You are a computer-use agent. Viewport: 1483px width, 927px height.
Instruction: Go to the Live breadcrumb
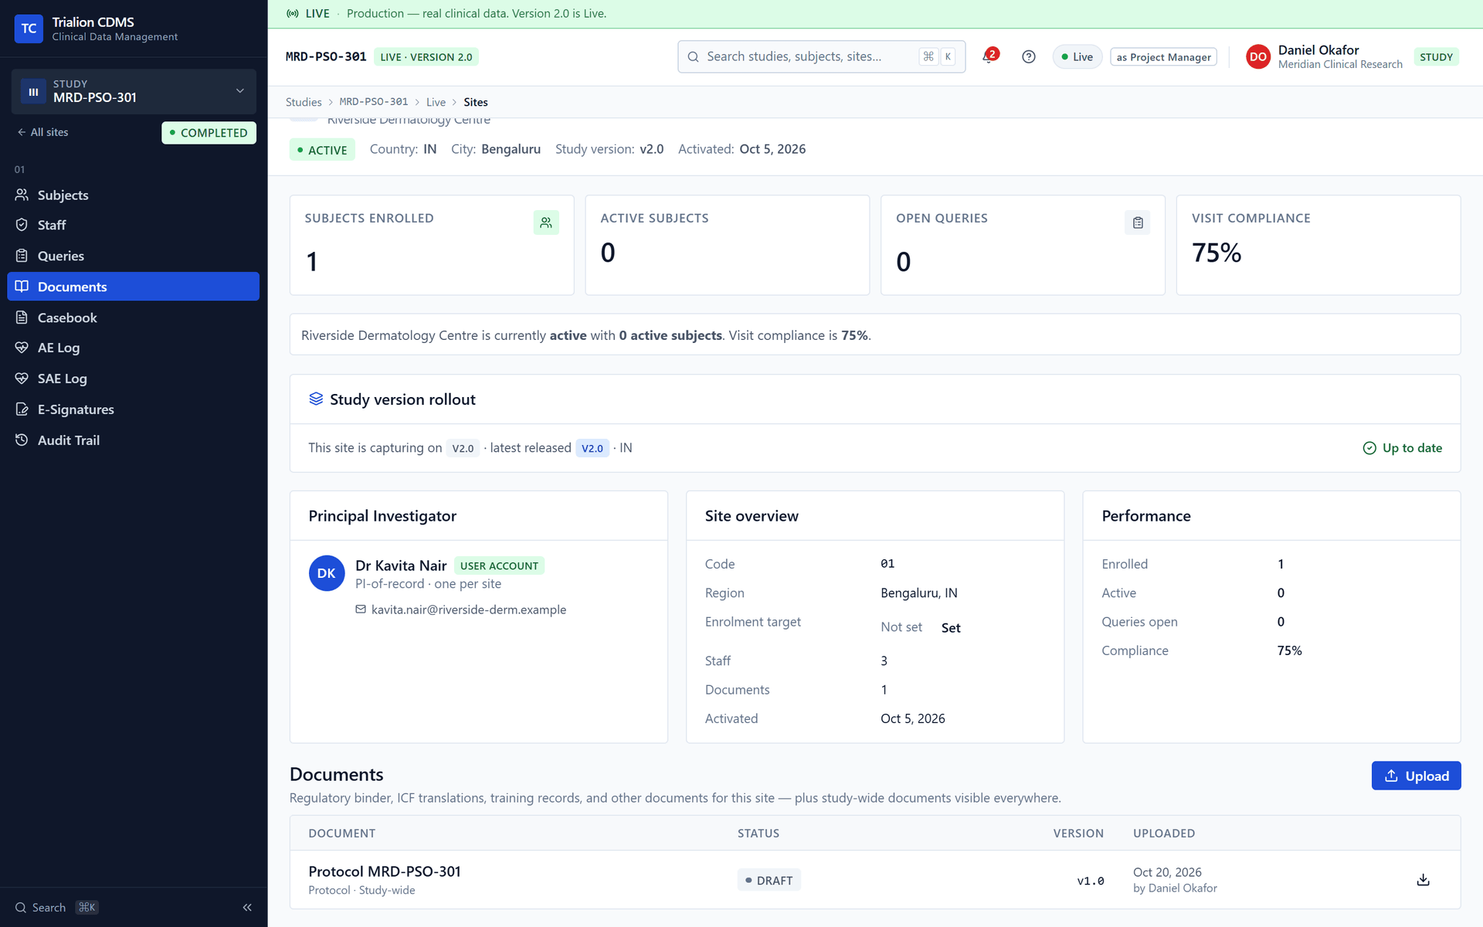click(x=436, y=102)
